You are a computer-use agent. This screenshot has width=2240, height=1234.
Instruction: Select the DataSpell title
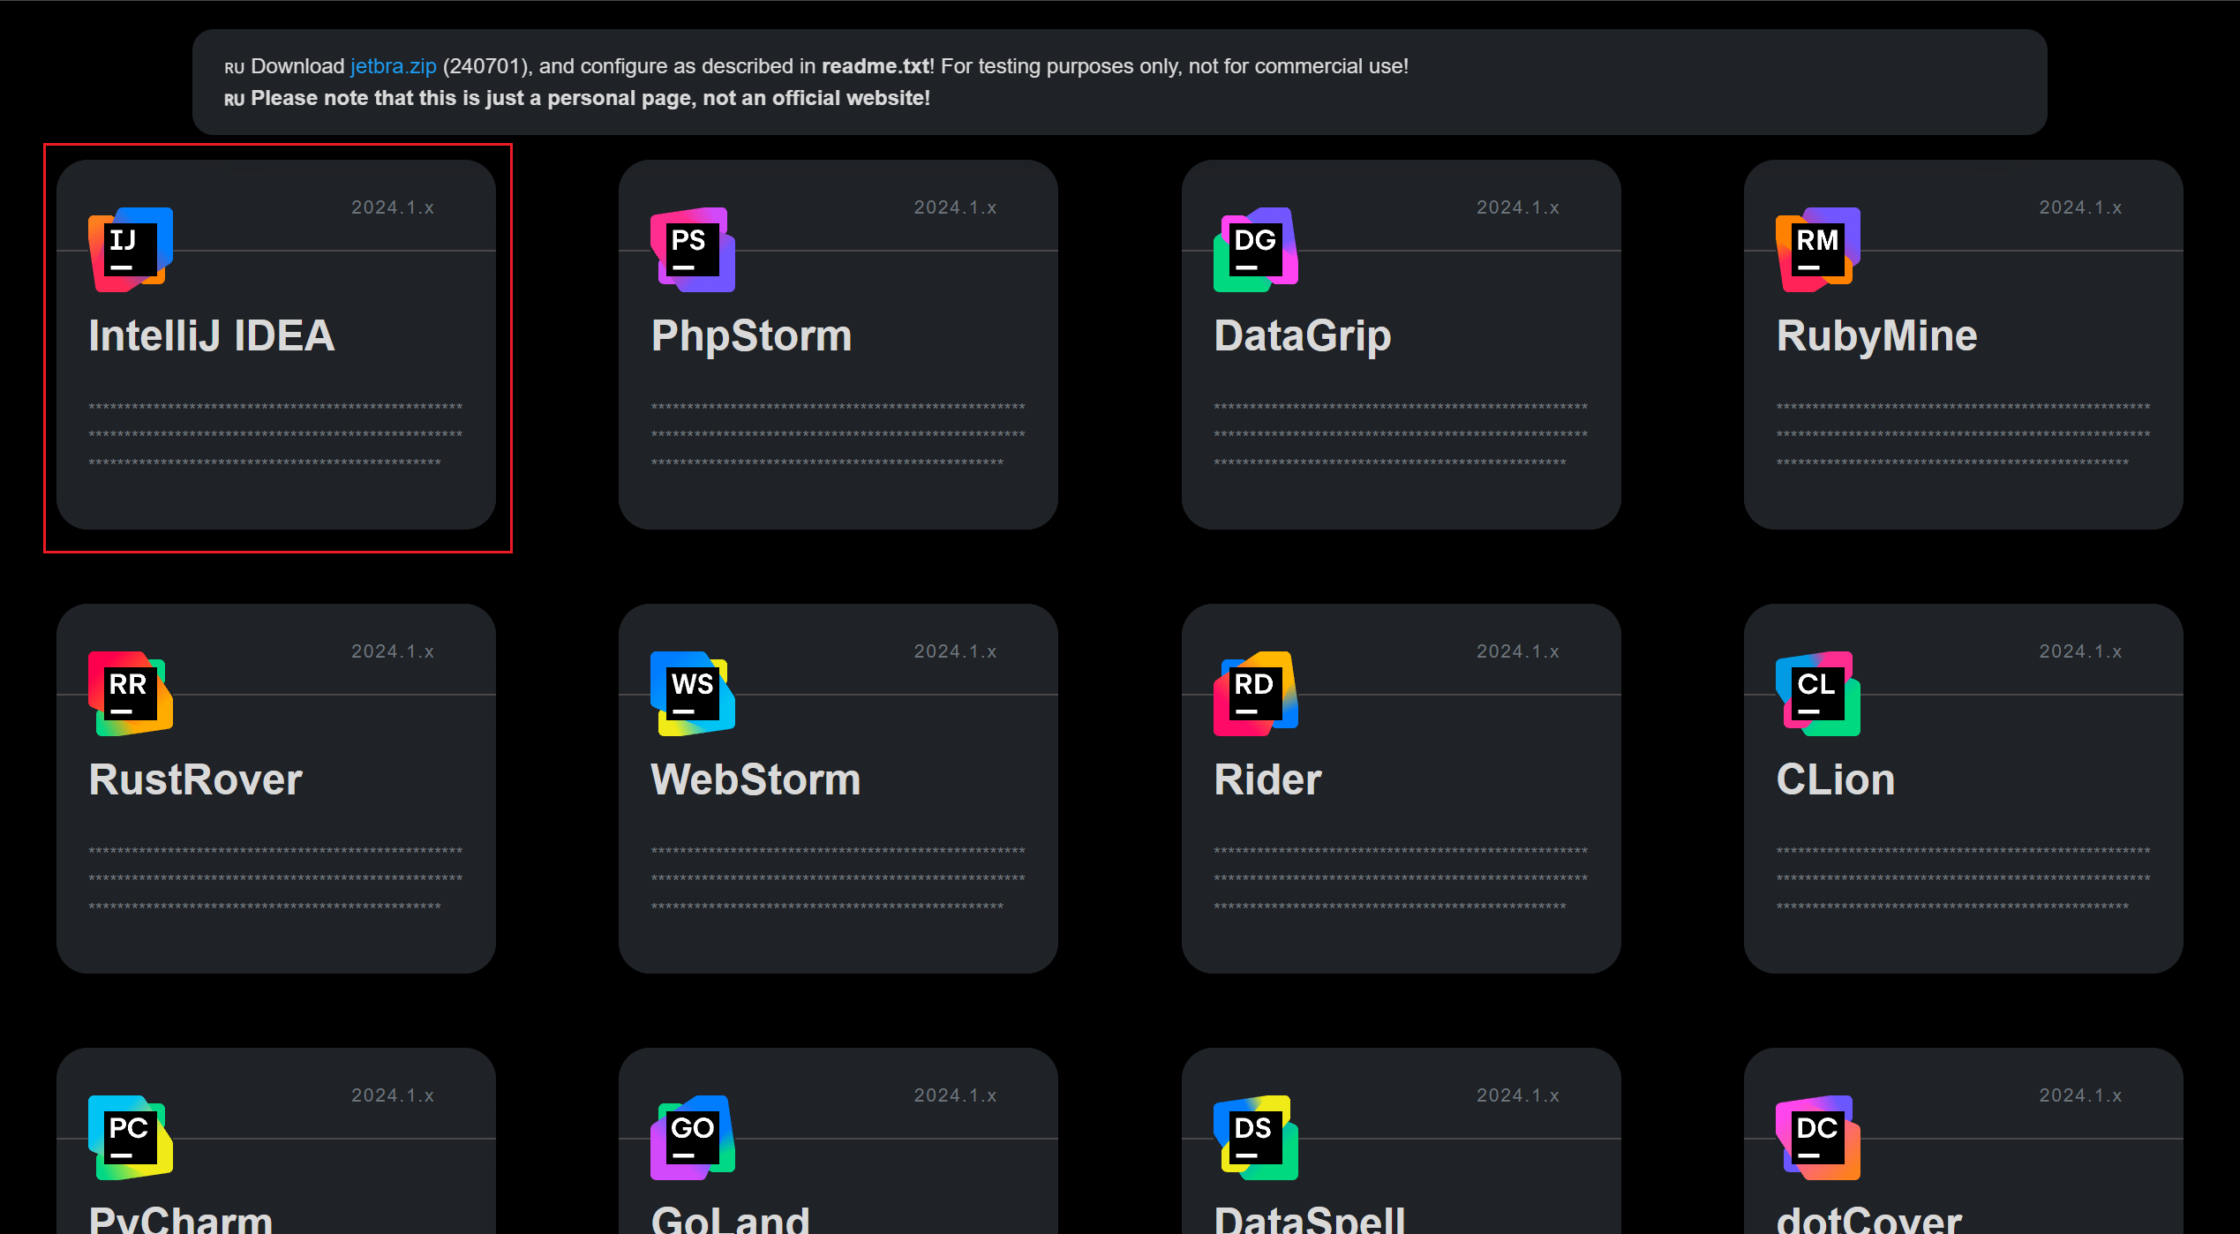pyautogui.click(x=1309, y=1220)
